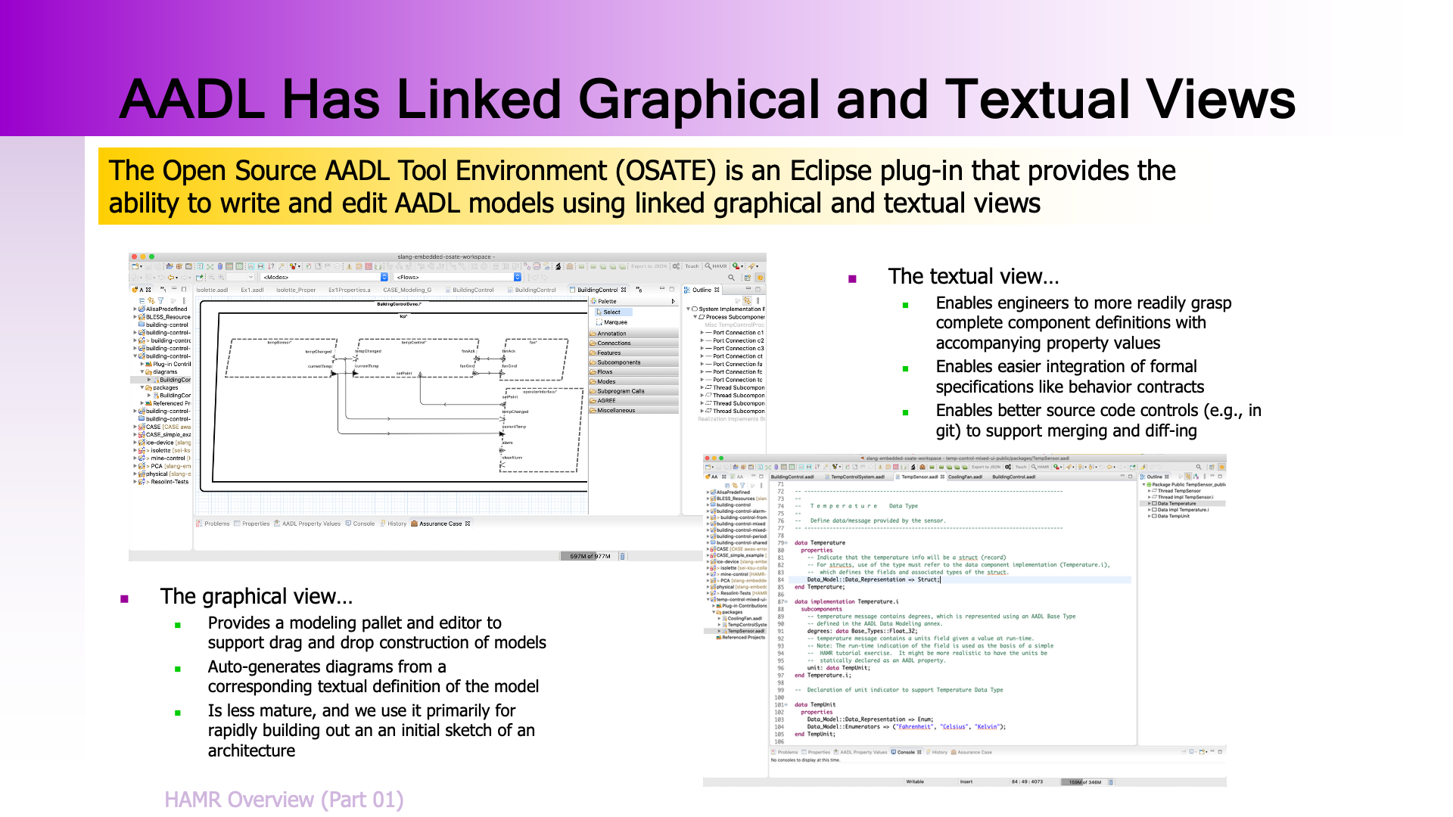Open the Connections palette folder
1453x817 pixels.
coord(613,343)
